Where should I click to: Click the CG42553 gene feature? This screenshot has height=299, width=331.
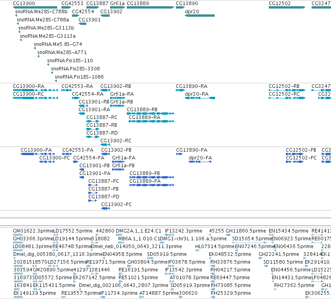66,7
